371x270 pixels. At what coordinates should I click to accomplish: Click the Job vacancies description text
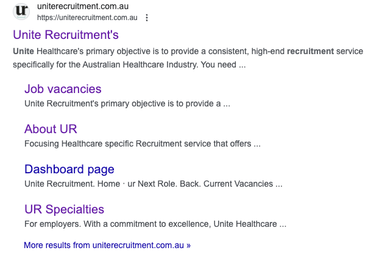127,104
